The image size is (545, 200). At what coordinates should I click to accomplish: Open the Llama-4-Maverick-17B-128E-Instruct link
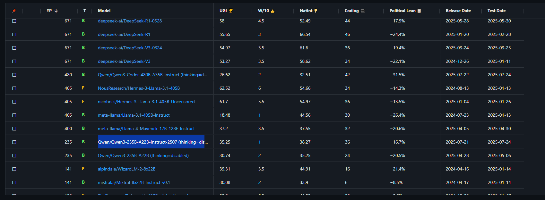(x=146, y=129)
